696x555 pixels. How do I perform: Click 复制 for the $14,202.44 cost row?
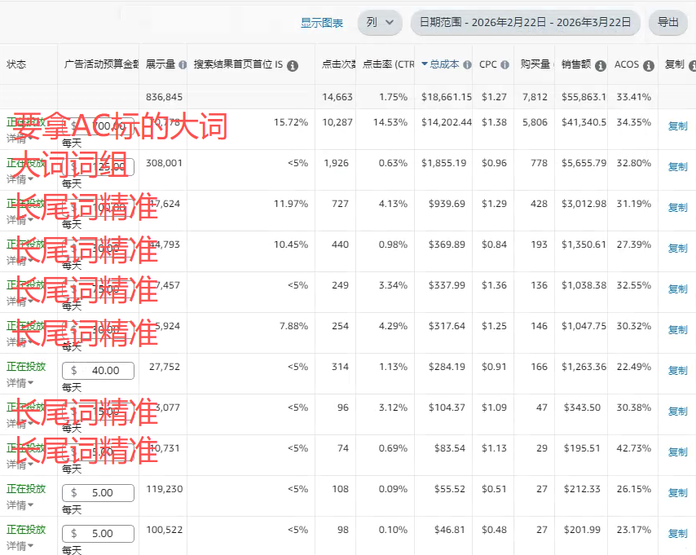point(677,126)
